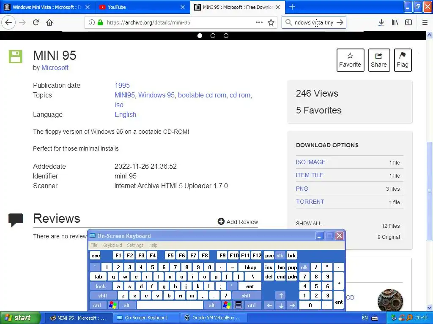Screen dimensions: 433x324
Task: Open the Windows start button
Action: click(x=19, y=318)
